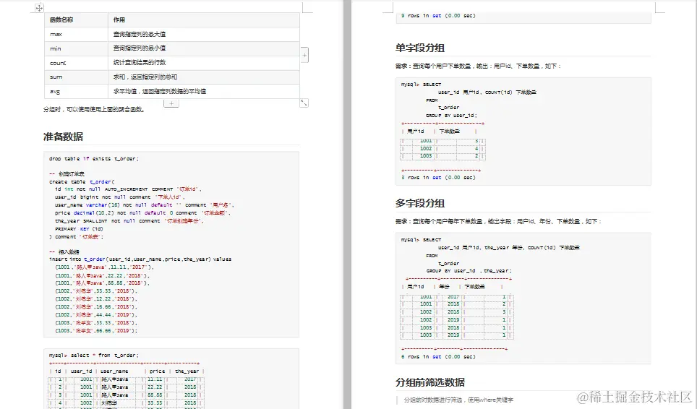Click the "price" column header in select result

(157, 371)
